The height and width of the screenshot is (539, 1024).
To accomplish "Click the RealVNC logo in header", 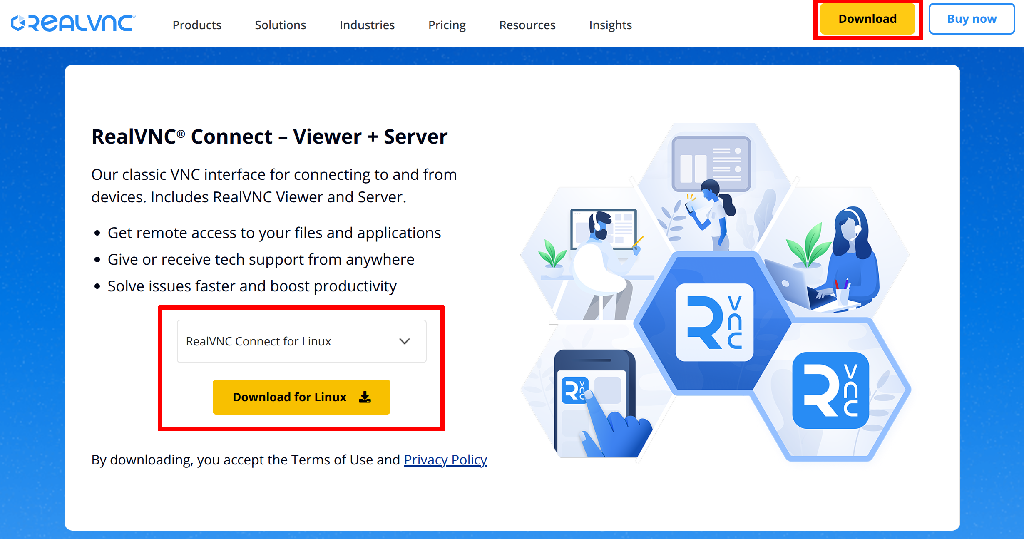I will 73,23.
